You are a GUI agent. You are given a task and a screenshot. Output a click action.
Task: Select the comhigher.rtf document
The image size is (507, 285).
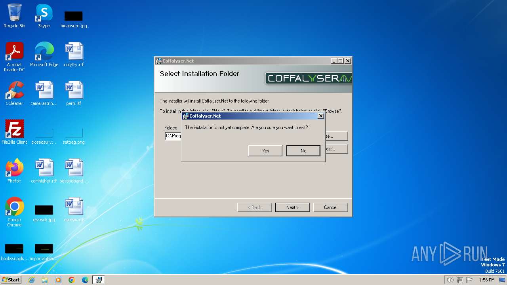tap(44, 171)
